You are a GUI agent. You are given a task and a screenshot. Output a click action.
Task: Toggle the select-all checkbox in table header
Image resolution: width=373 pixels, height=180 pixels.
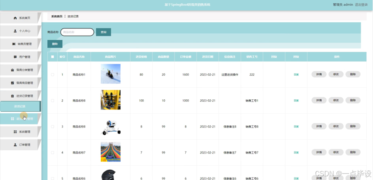tap(53, 57)
